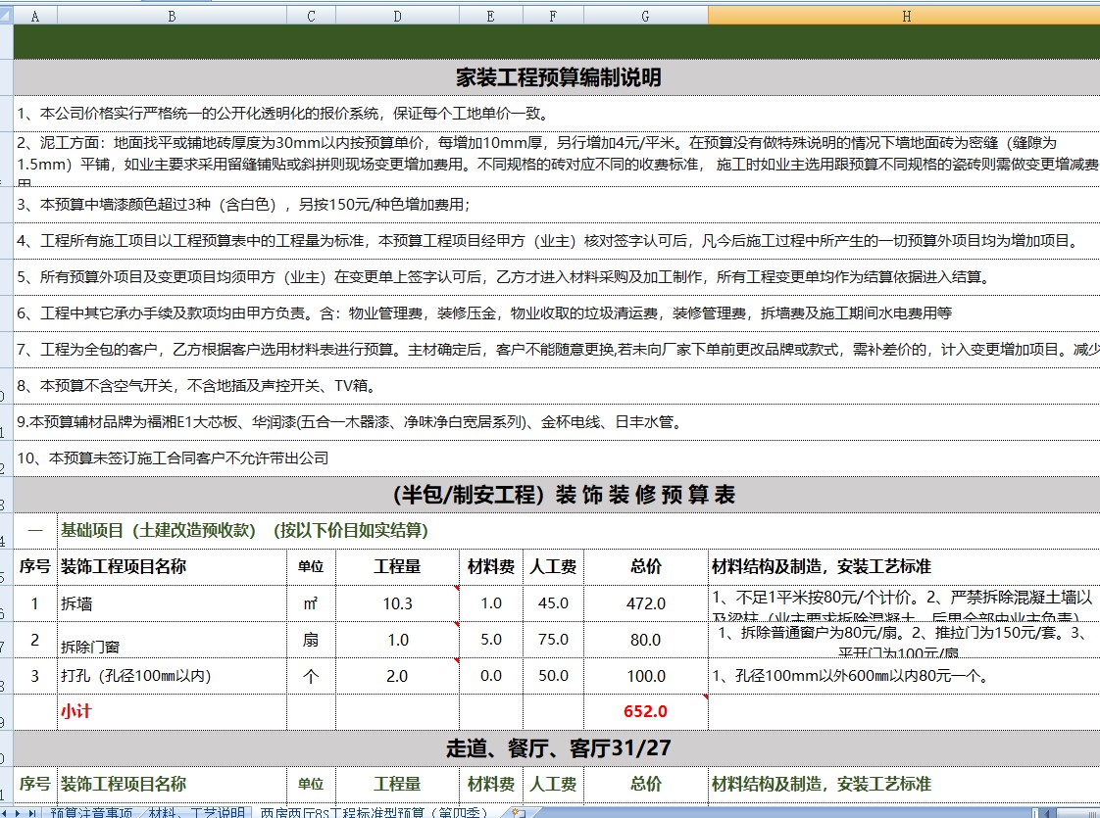The image size is (1100, 818).
Task: Select the 5.0 material cost for 拆除门窗
Action: point(491,640)
